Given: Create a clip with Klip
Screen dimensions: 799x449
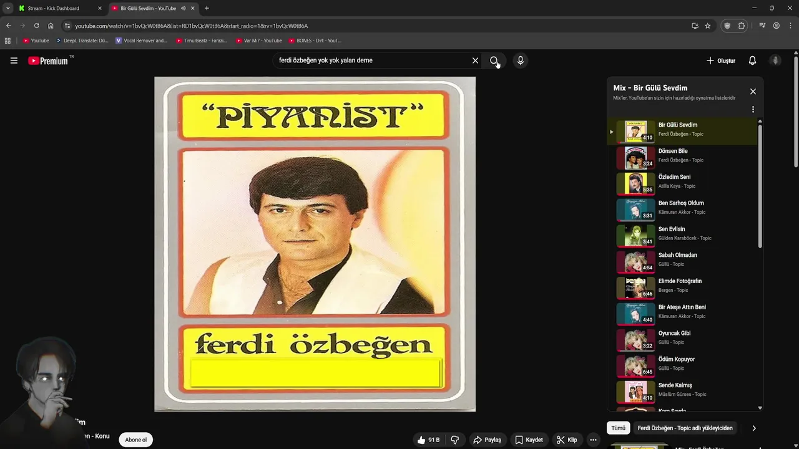Looking at the screenshot, I should [x=567, y=440].
